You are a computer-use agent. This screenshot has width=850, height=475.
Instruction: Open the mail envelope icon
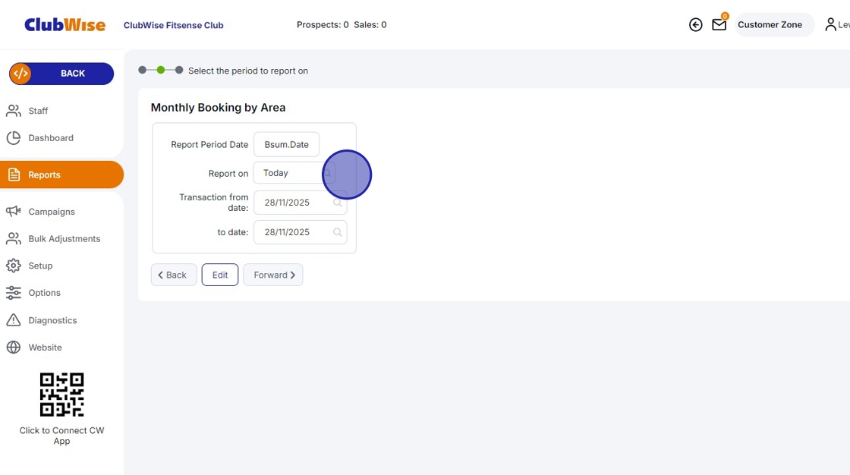point(719,25)
